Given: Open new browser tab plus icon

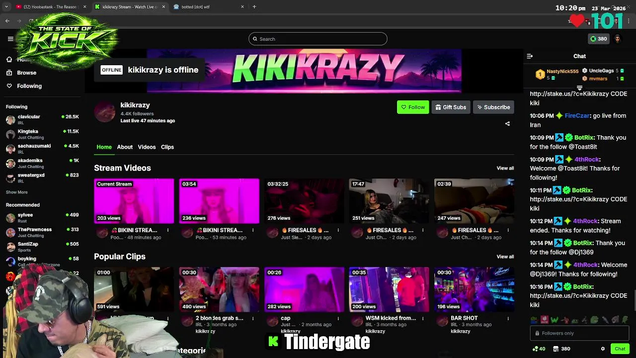Looking at the screenshot, I should coord(254,7).
